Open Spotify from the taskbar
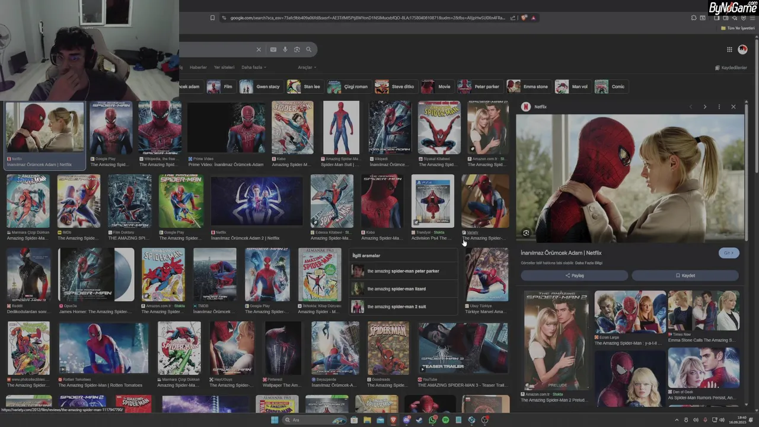The height and width of the screenshot is (427, 759). [x=445, y=420]
